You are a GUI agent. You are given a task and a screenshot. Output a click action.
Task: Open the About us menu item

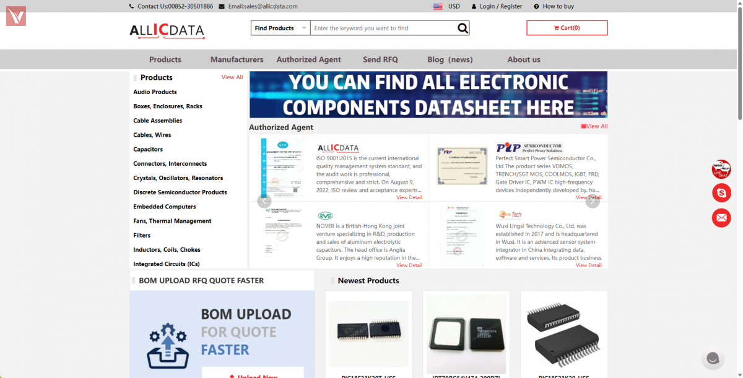click(x=524, y=59)
